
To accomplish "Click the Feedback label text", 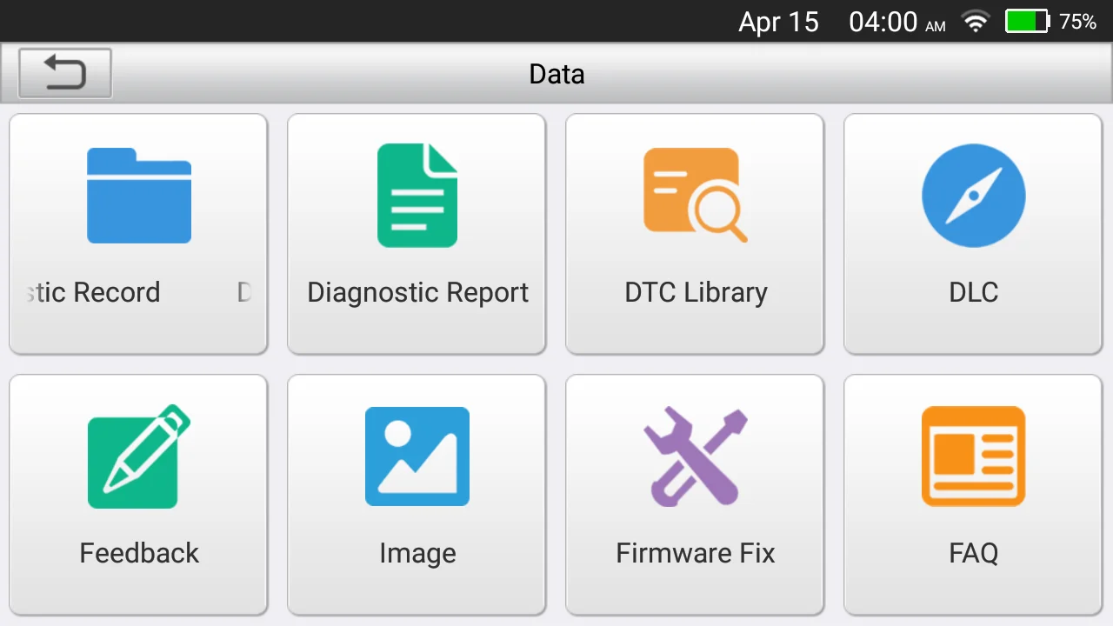I will coord(139,553).
